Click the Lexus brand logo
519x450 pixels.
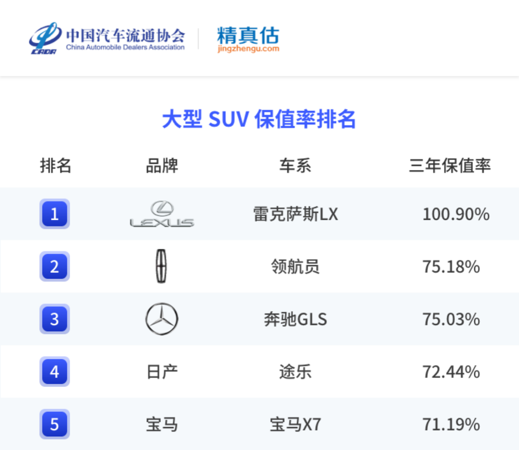pyautogui.click(x=162, y=214)
